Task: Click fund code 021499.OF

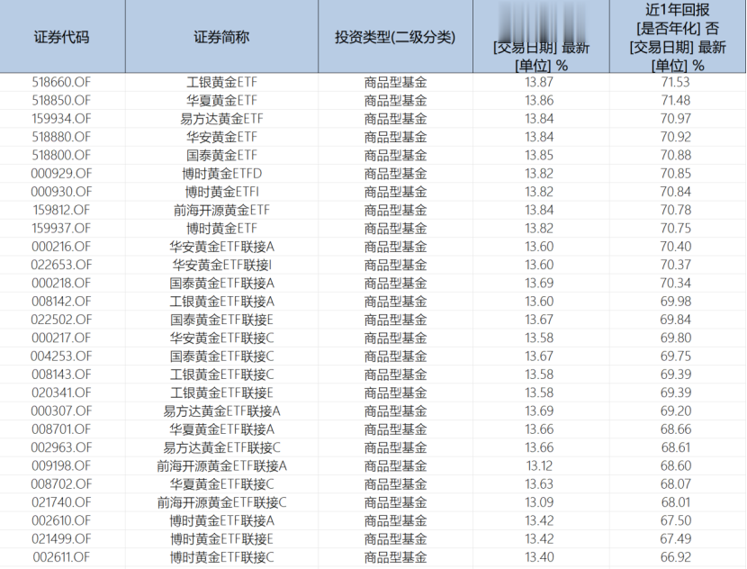Action: click(61, 539)
